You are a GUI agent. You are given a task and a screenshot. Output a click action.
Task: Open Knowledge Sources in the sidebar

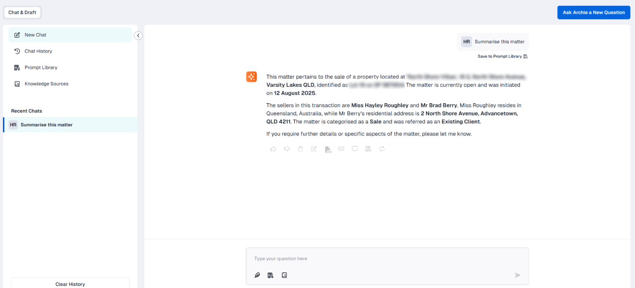(70, 84)
